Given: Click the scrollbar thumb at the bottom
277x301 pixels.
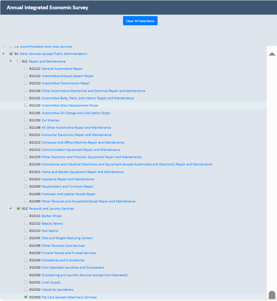Looking at the screenshot, I should [x=272, y=295].
